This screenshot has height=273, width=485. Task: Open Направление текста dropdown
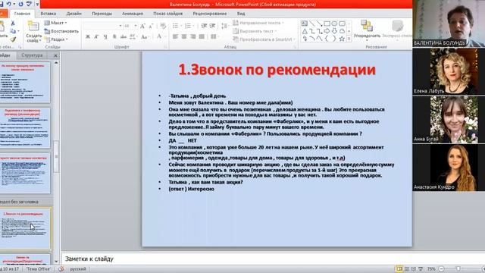258,23
